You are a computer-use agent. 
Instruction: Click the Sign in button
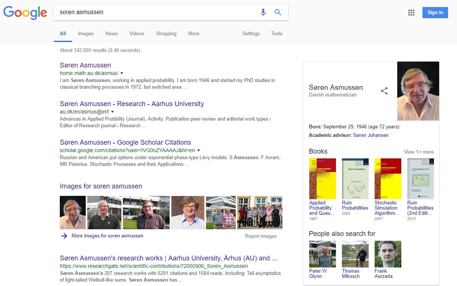click(x=435, y=12)
